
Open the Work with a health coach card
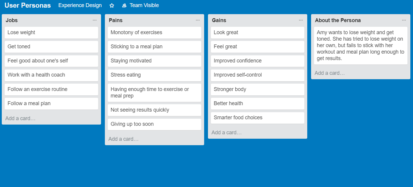pos(51,75)
